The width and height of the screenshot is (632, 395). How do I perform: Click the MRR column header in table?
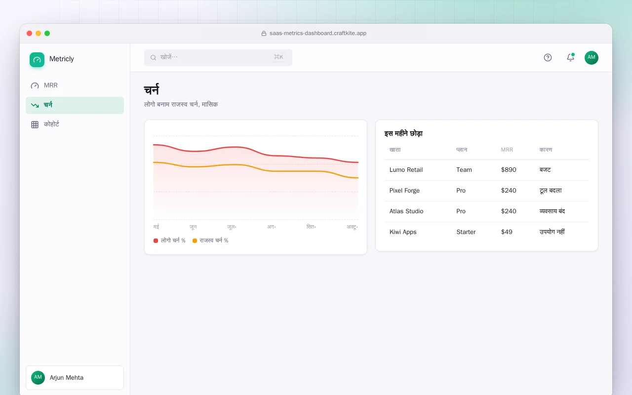pos(507,150)
